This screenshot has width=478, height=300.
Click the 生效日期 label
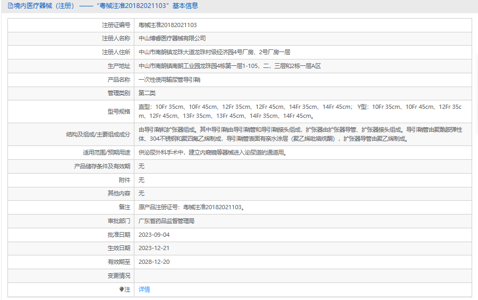119,248
